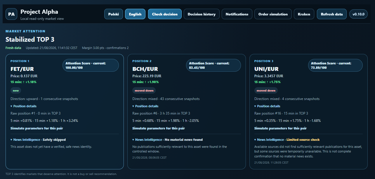
Task: Open Decision history
Action: (x=202, y=14)
